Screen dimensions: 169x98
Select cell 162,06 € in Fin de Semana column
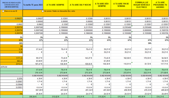(121, 58)
